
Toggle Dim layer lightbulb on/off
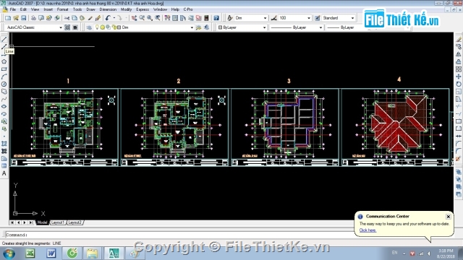pos(97,27)
